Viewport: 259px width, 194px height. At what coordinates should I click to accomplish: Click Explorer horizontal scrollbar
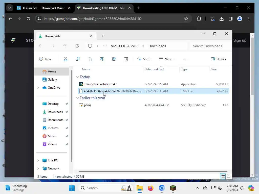tap(153, 172)
